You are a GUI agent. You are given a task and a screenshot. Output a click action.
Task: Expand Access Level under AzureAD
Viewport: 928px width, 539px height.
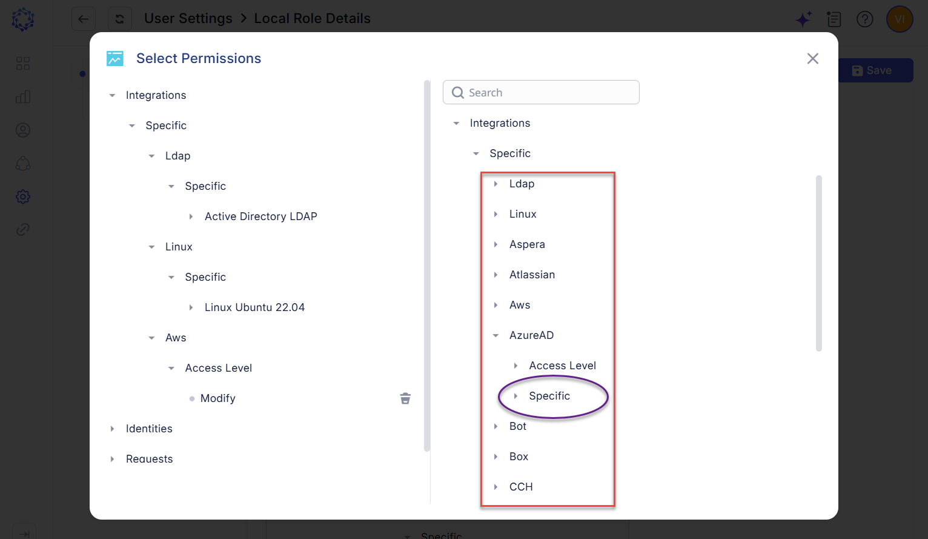tap(515, 366)
